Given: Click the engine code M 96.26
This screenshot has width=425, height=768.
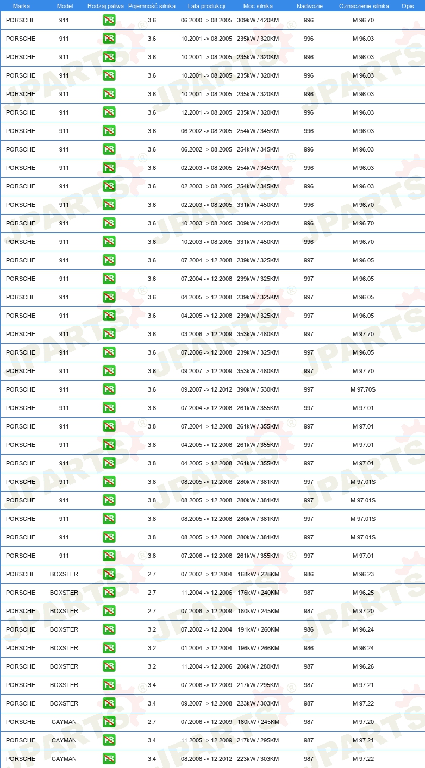Looking at the screenshot, I should click(x=363, y=667).
